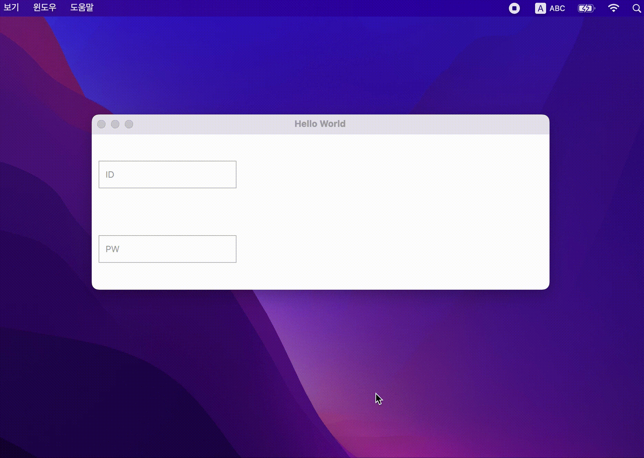Click the empty area inside the Hello World window
Screen dimensions: 644x458
[379, 207]
